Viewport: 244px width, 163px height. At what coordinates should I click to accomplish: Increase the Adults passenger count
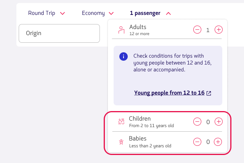(x=218, y=30)
